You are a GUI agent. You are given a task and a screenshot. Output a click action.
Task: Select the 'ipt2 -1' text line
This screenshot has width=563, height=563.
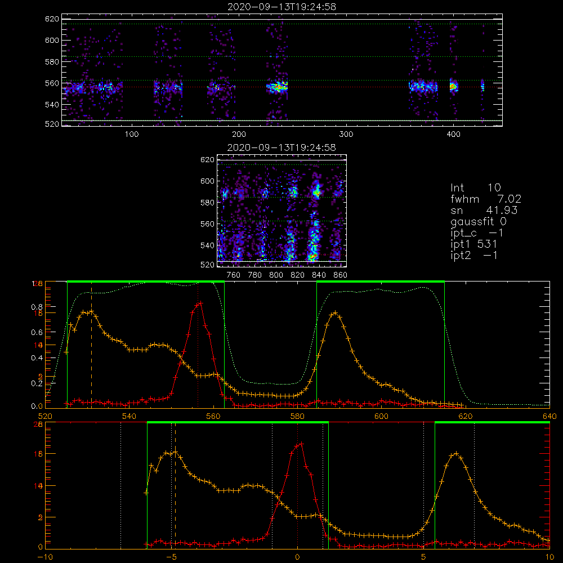point(474,255)
